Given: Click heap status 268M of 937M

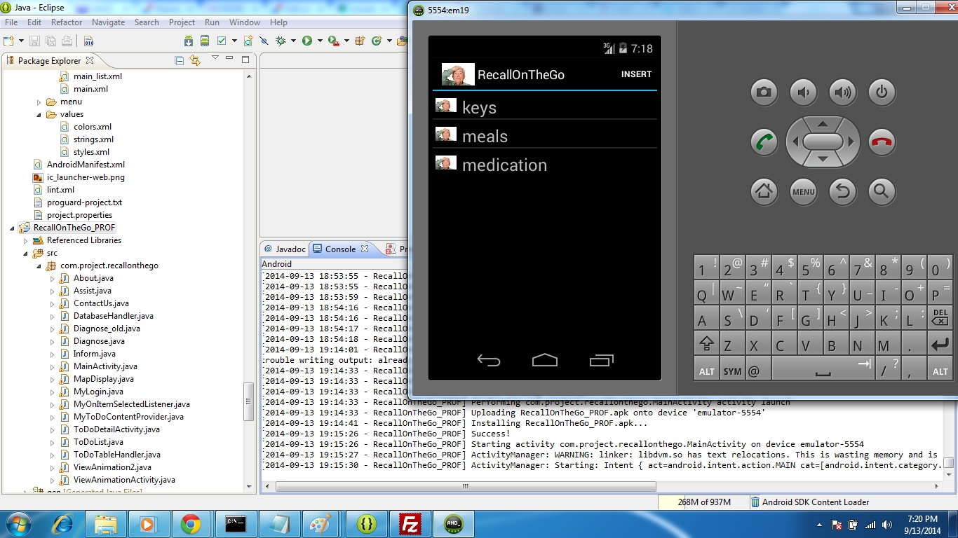Looking at the screenshot, I should coord(704,502).
